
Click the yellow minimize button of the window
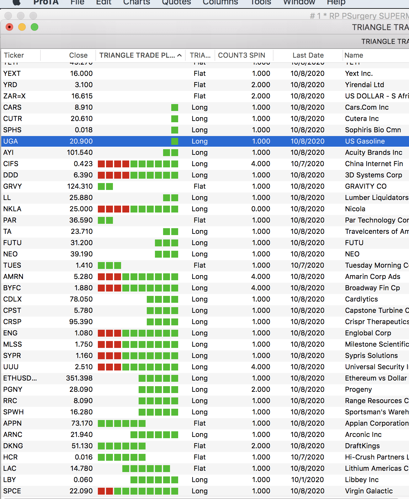[22, 27]
